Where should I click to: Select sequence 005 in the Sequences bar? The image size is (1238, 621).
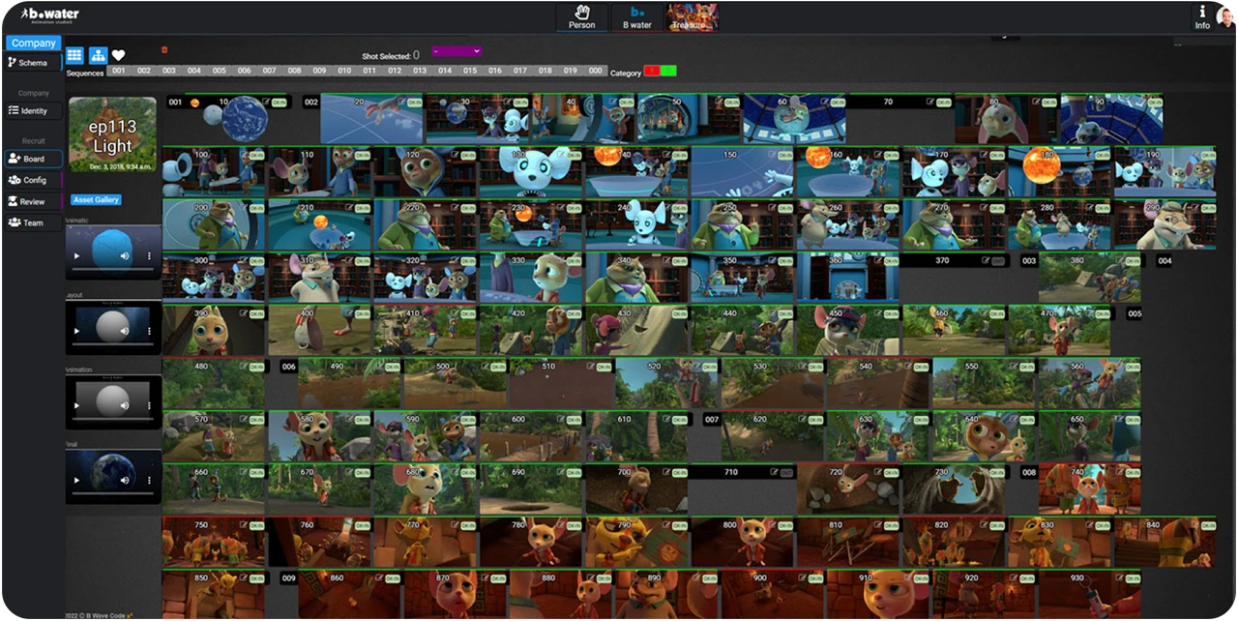click(220, 71)
